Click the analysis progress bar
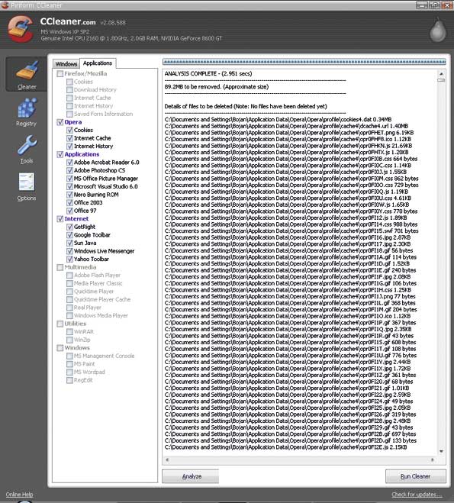 304,62
